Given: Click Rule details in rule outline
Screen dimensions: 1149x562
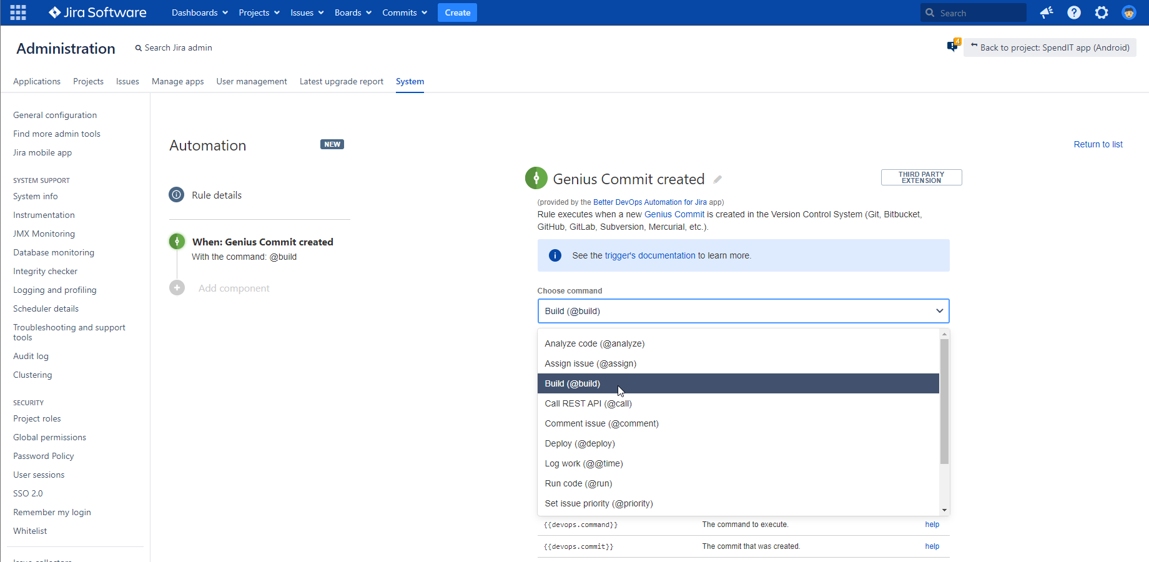Looking at the screenshot, I should [217, 195].
